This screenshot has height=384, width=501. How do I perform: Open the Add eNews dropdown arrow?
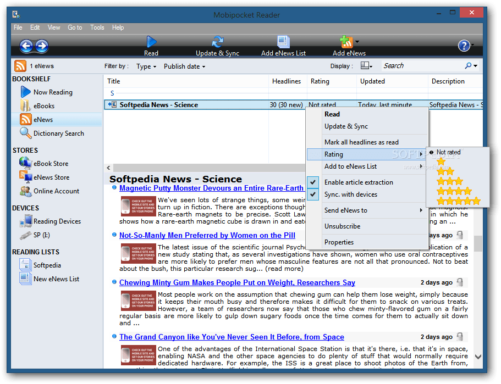tap(357, 42)
